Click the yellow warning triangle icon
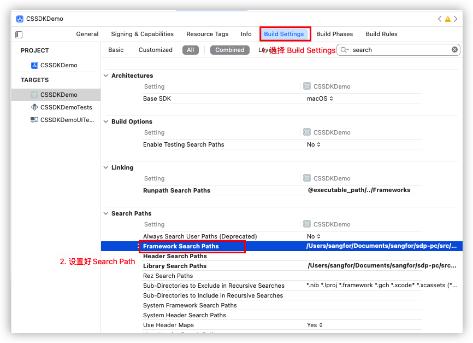 (x=448, y=19)
